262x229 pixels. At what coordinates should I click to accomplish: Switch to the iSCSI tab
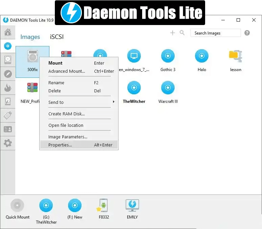coord(57,37)
